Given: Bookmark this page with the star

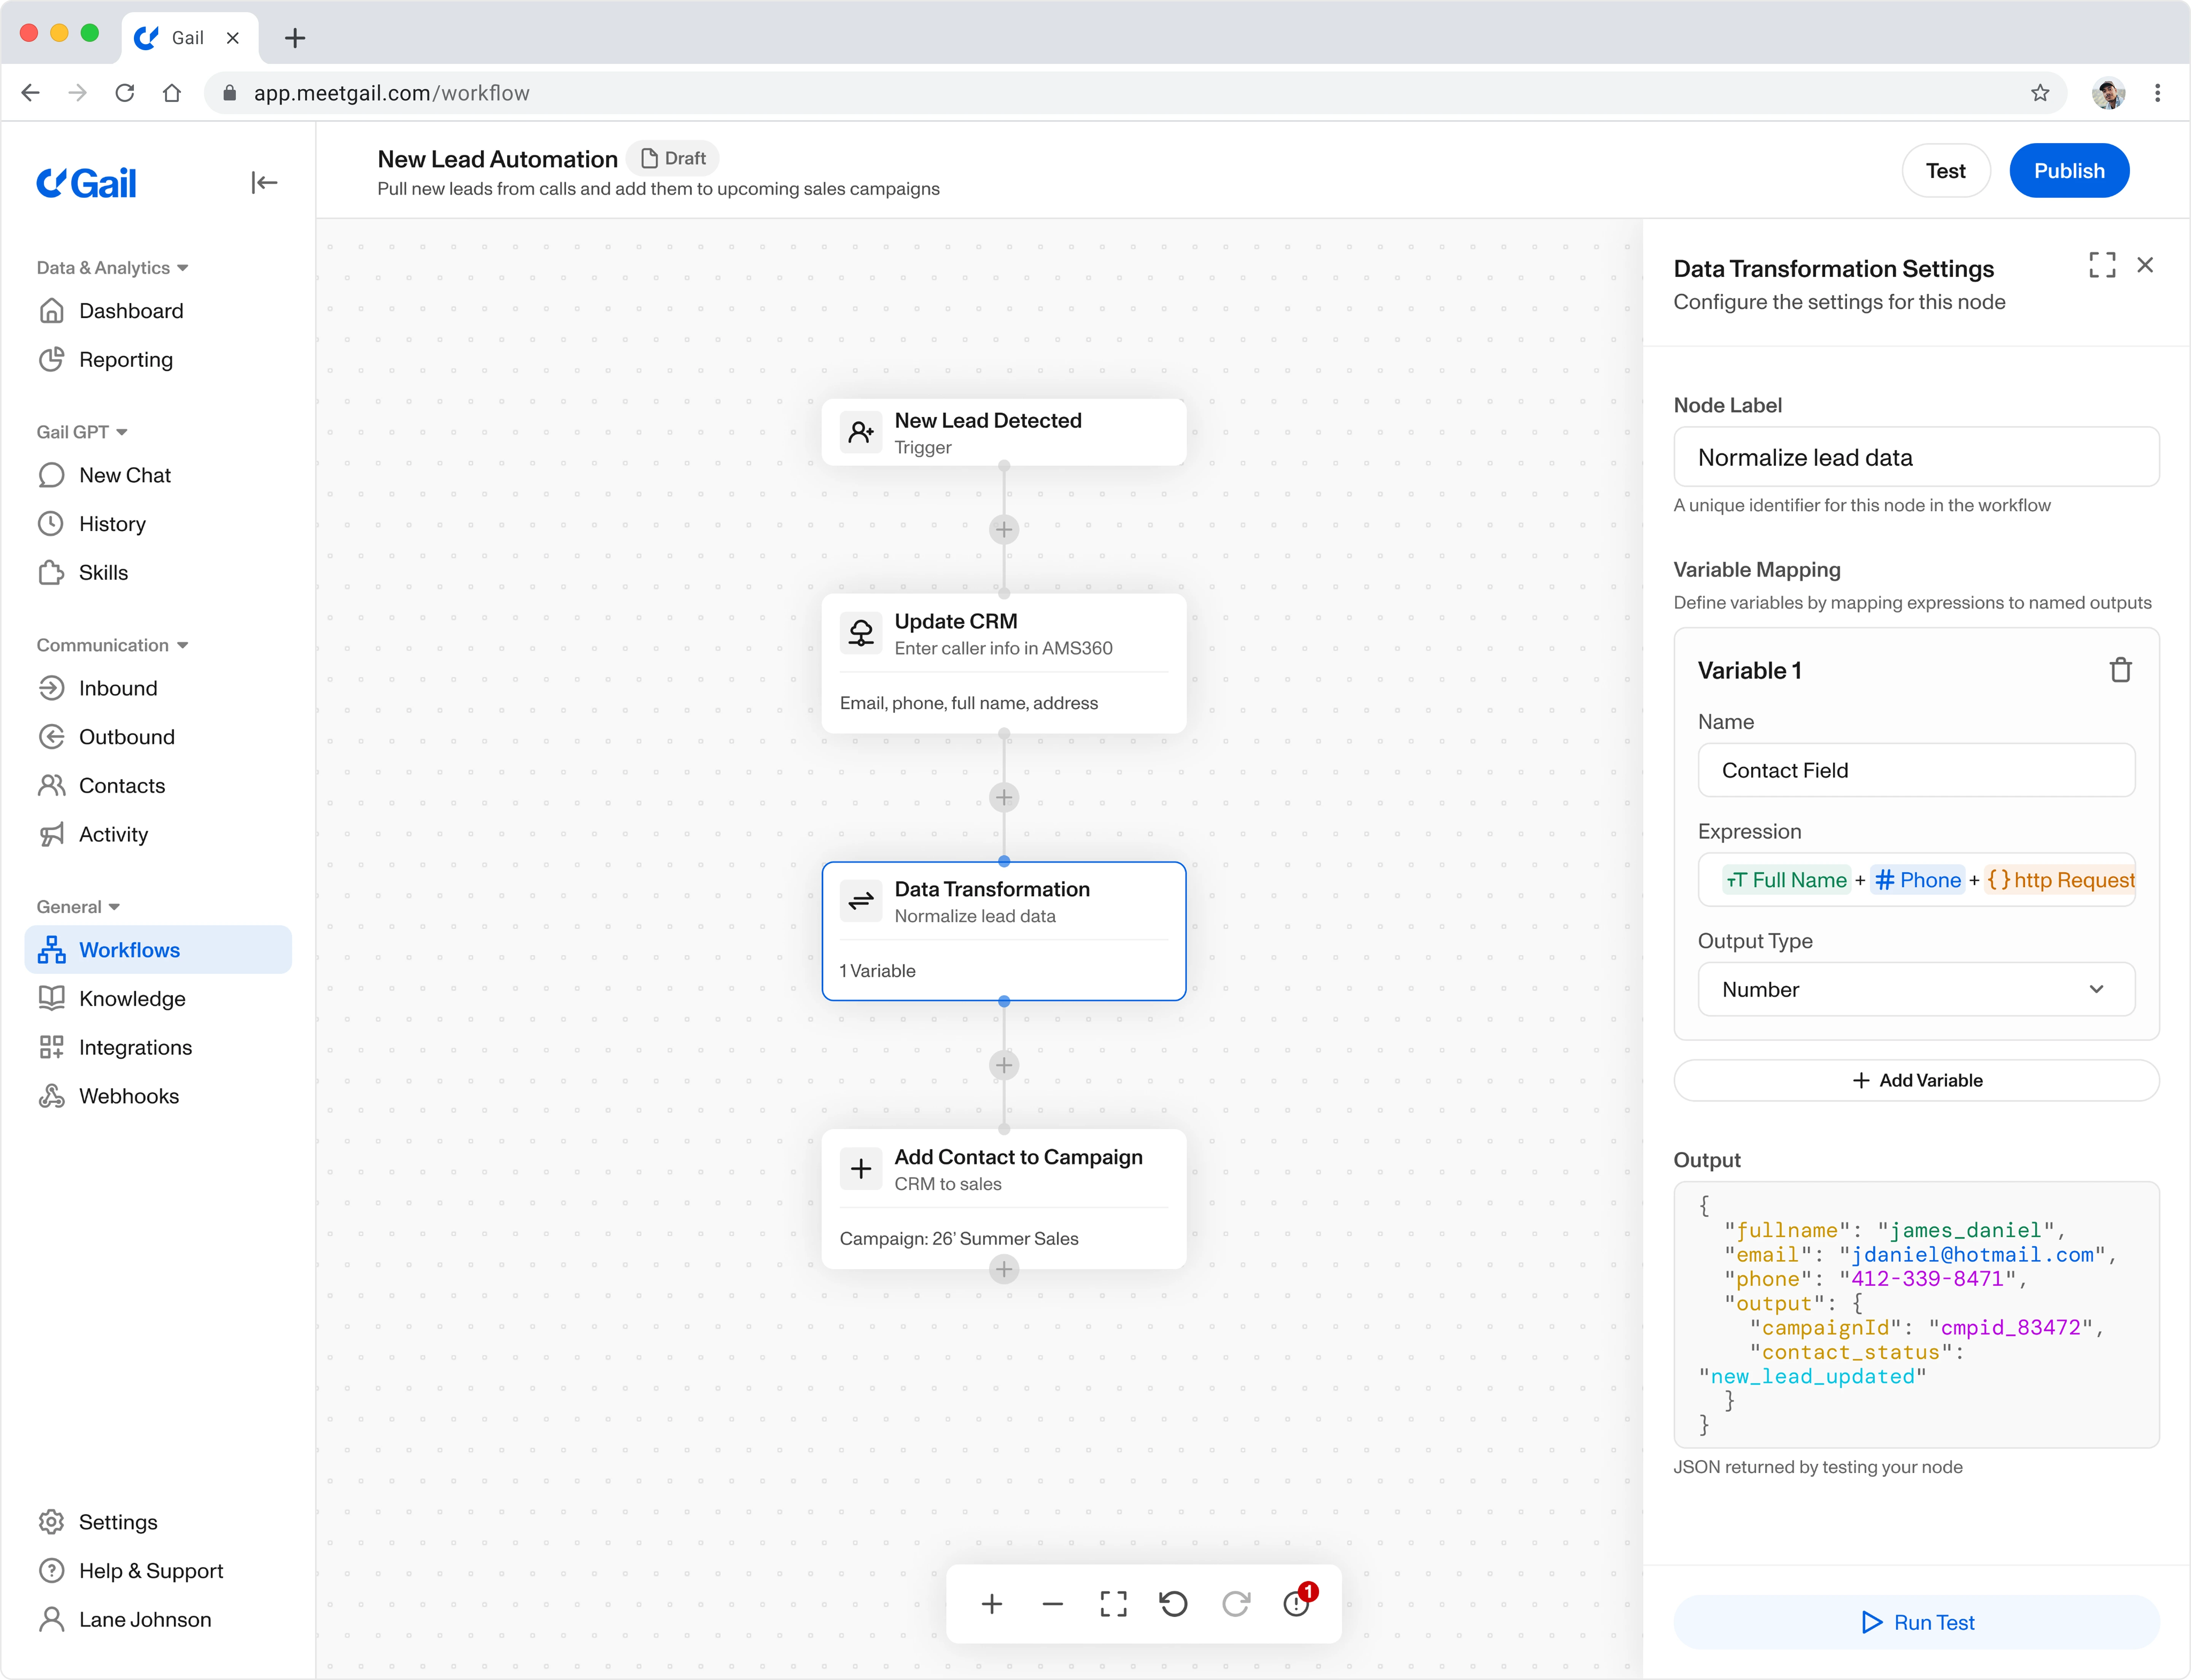Looking at the screenshot, I should (x=2040, y=93).
